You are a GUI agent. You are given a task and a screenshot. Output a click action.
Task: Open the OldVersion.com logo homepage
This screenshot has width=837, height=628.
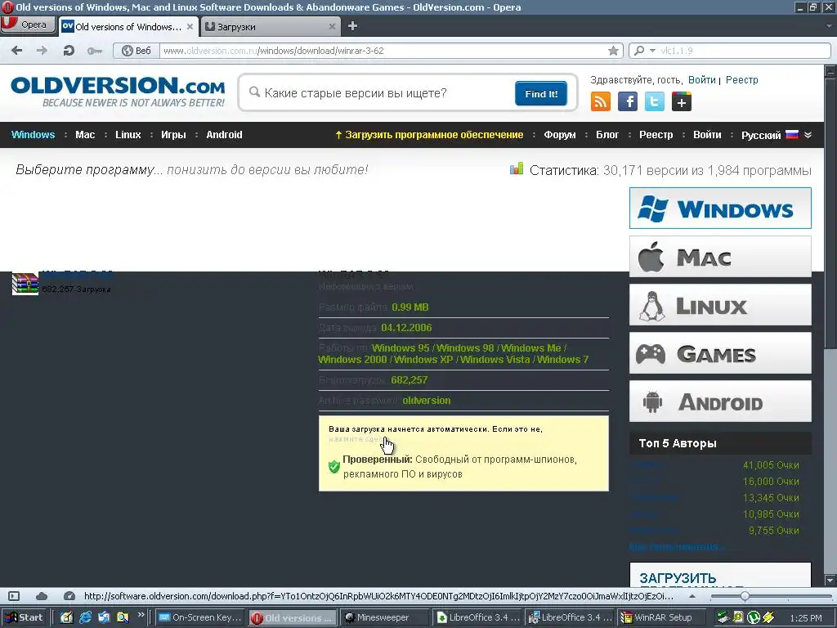pos(118,92)
